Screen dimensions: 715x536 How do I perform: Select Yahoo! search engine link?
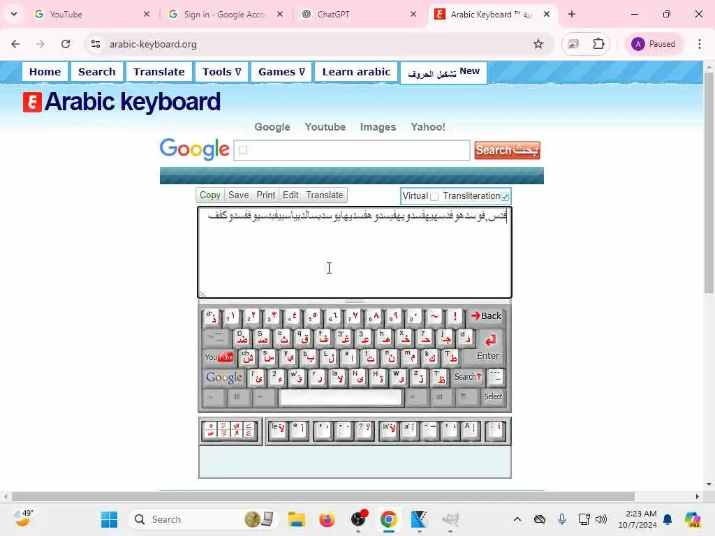pos(428,127)
